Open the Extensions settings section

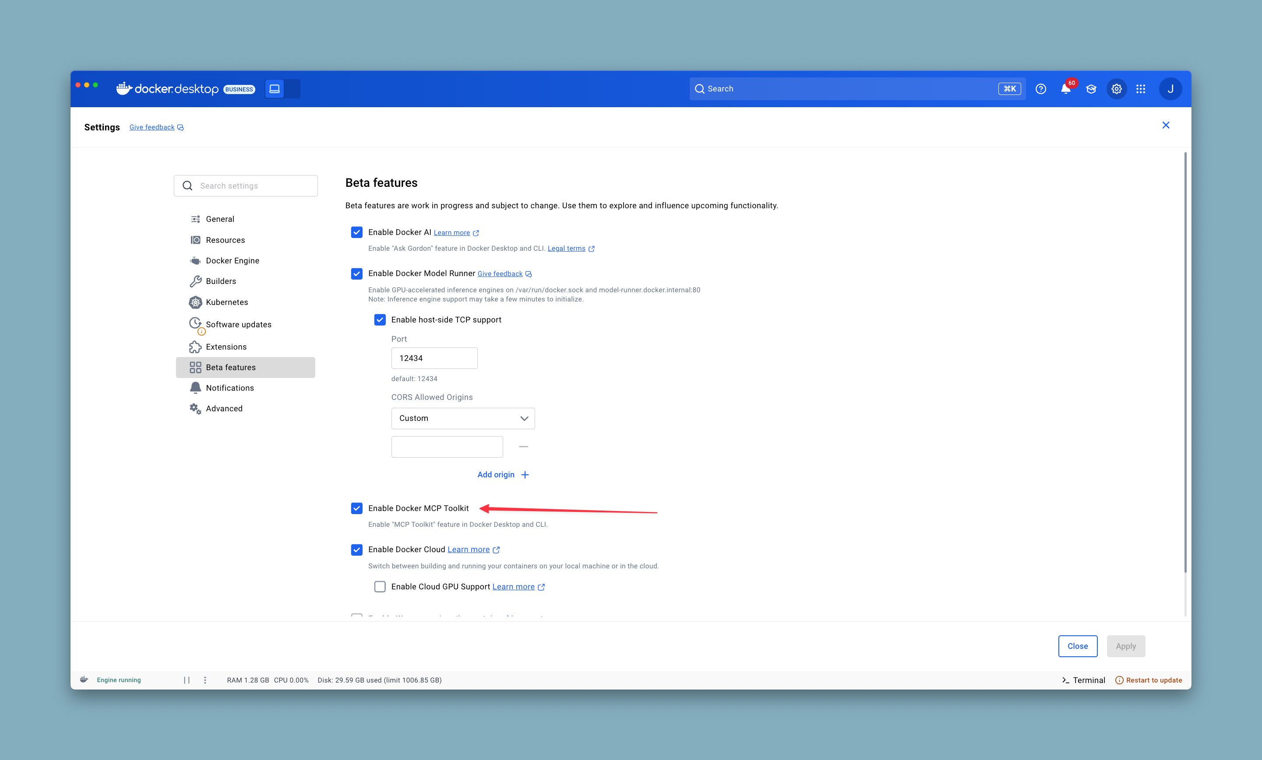226,347
